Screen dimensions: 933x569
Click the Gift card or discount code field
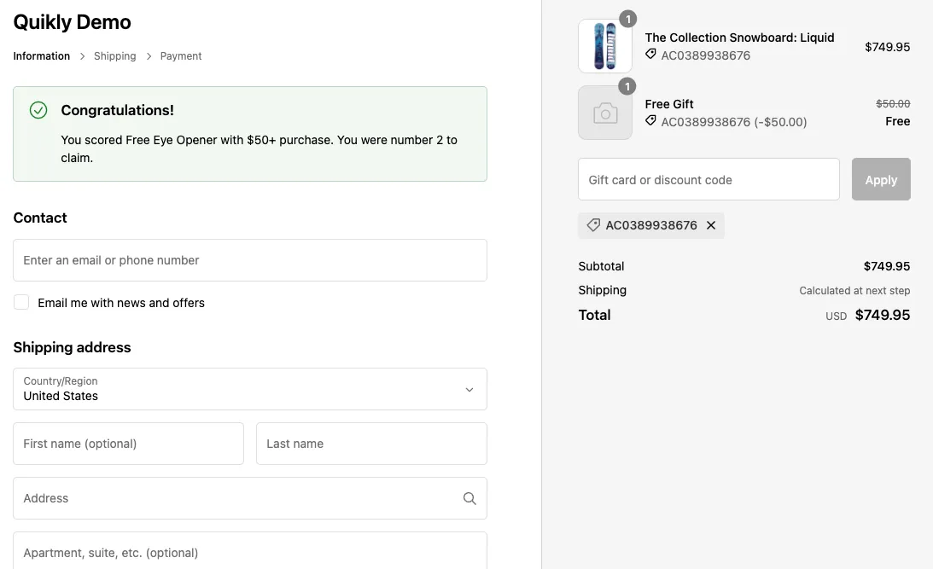coord(708,179)
